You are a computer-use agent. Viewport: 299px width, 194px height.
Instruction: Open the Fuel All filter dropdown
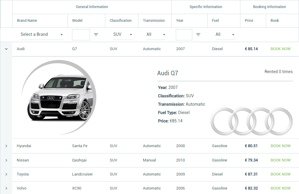point(225,35)
